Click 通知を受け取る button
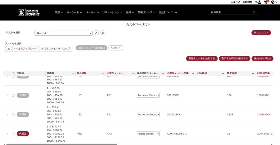 coord(262,58)
